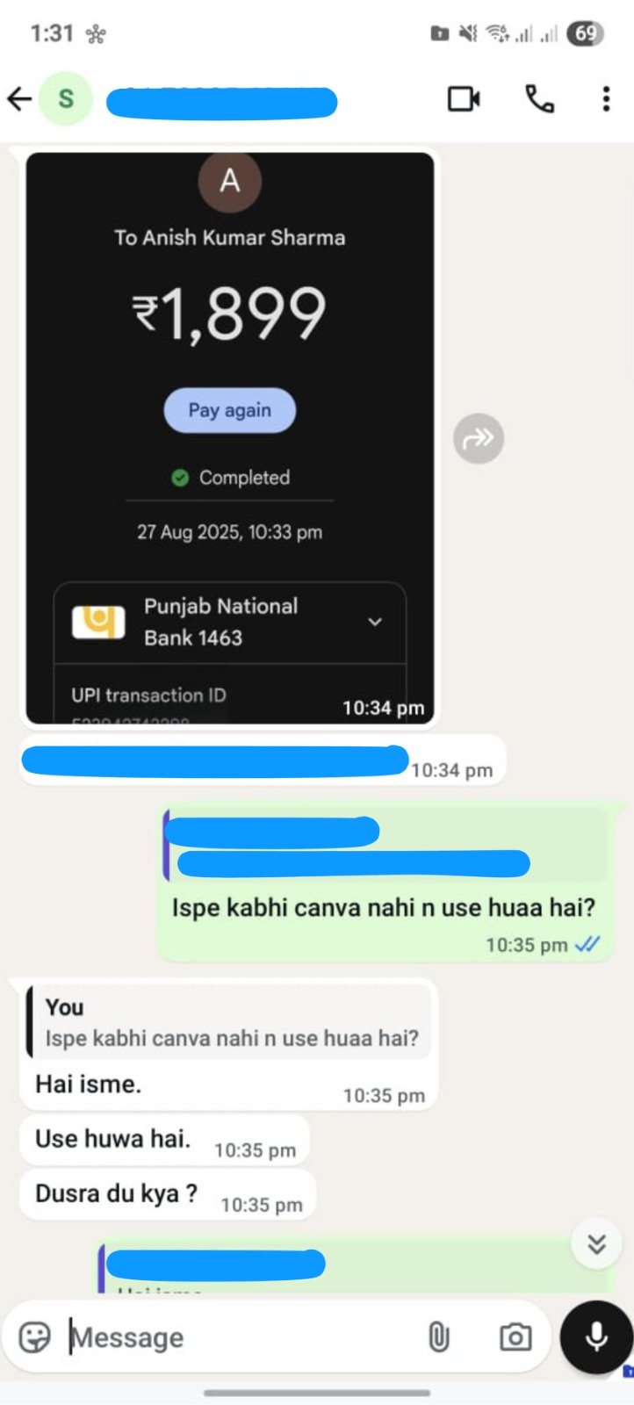The image size is (634, 1405).
Task: Jump to latest messages with double-chevron button
Action: tap(597, 1243)
